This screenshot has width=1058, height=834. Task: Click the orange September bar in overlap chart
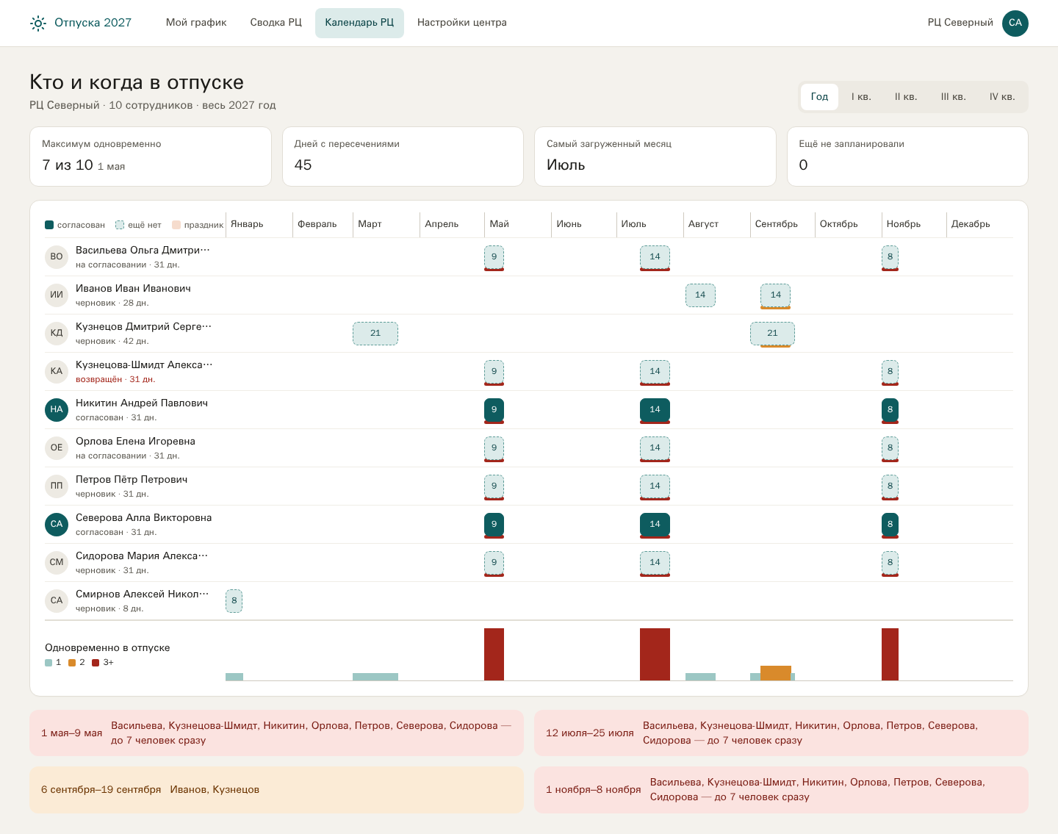click(776, 673)
